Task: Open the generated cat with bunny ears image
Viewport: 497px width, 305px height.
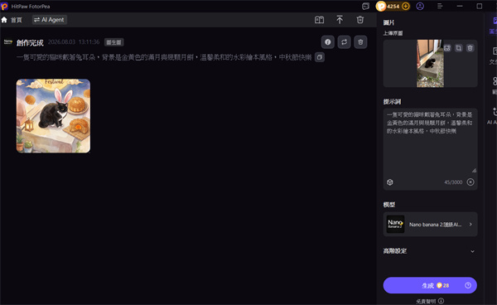Action: 53,116
